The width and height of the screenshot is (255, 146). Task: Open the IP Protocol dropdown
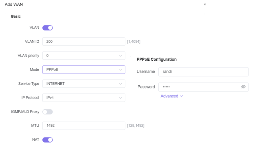point(83,98)
